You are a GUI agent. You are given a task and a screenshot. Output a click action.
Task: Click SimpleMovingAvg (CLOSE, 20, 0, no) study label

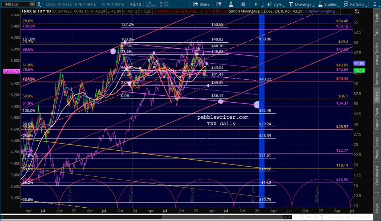260,11
